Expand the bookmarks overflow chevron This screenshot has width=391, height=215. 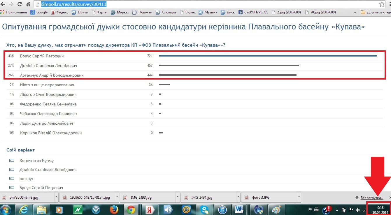(355, 12)
